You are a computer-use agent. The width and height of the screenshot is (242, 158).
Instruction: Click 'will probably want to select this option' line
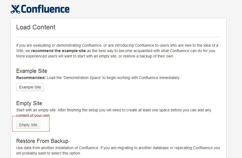coord(48,153)
